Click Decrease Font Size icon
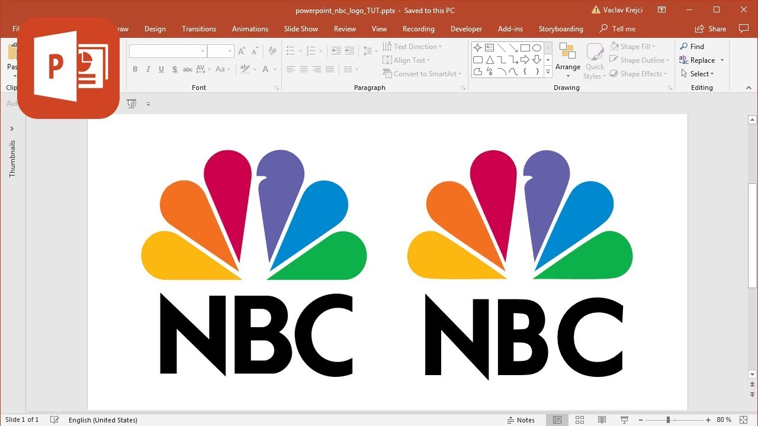 coord(255,51)
